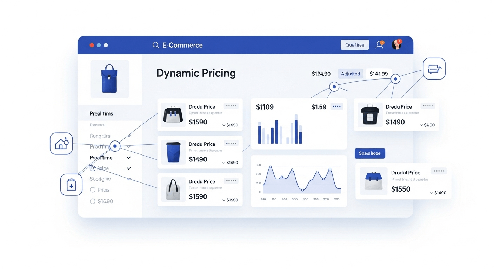Click the shopping bag icon below the house icon

tap(71, 185)
